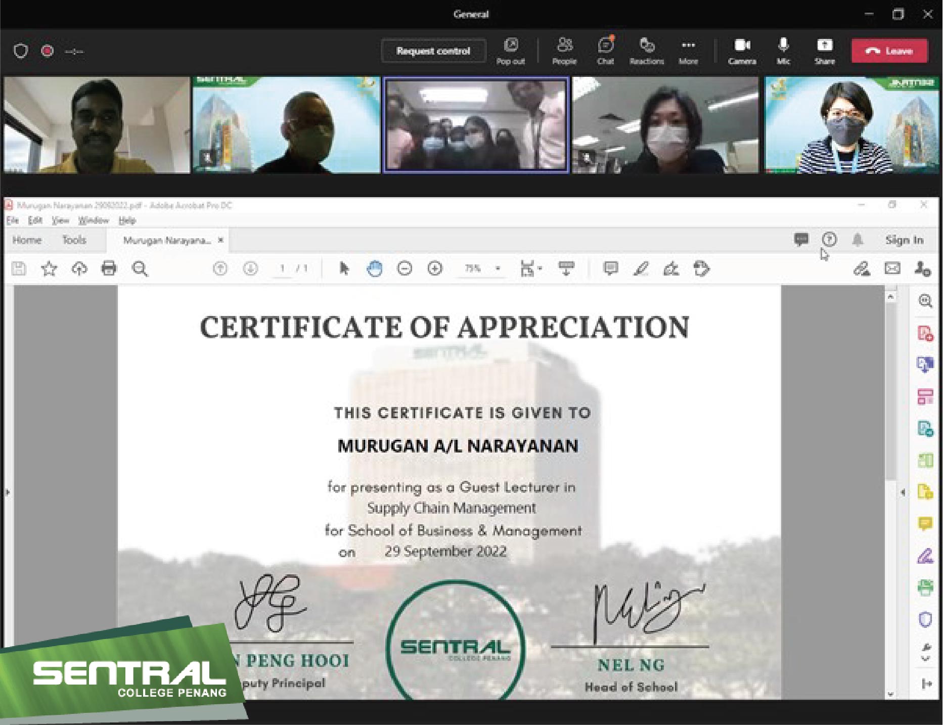Toggle the Camera on or off
Screen dimensions: 943x725
(742, 51)
